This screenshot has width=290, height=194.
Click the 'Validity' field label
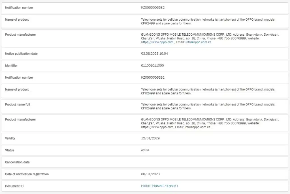click(10, 138)
